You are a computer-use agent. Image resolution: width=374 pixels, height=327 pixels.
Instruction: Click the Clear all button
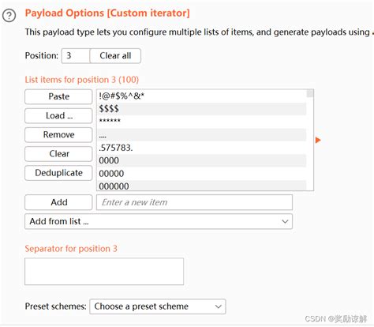point(115,56)
